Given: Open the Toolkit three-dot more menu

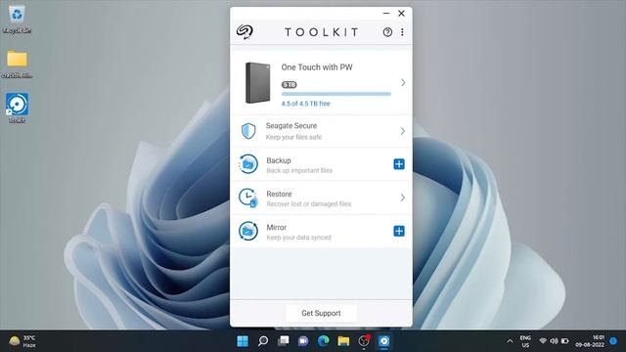Looking at the screenshot, I should (x=402, y=32).
